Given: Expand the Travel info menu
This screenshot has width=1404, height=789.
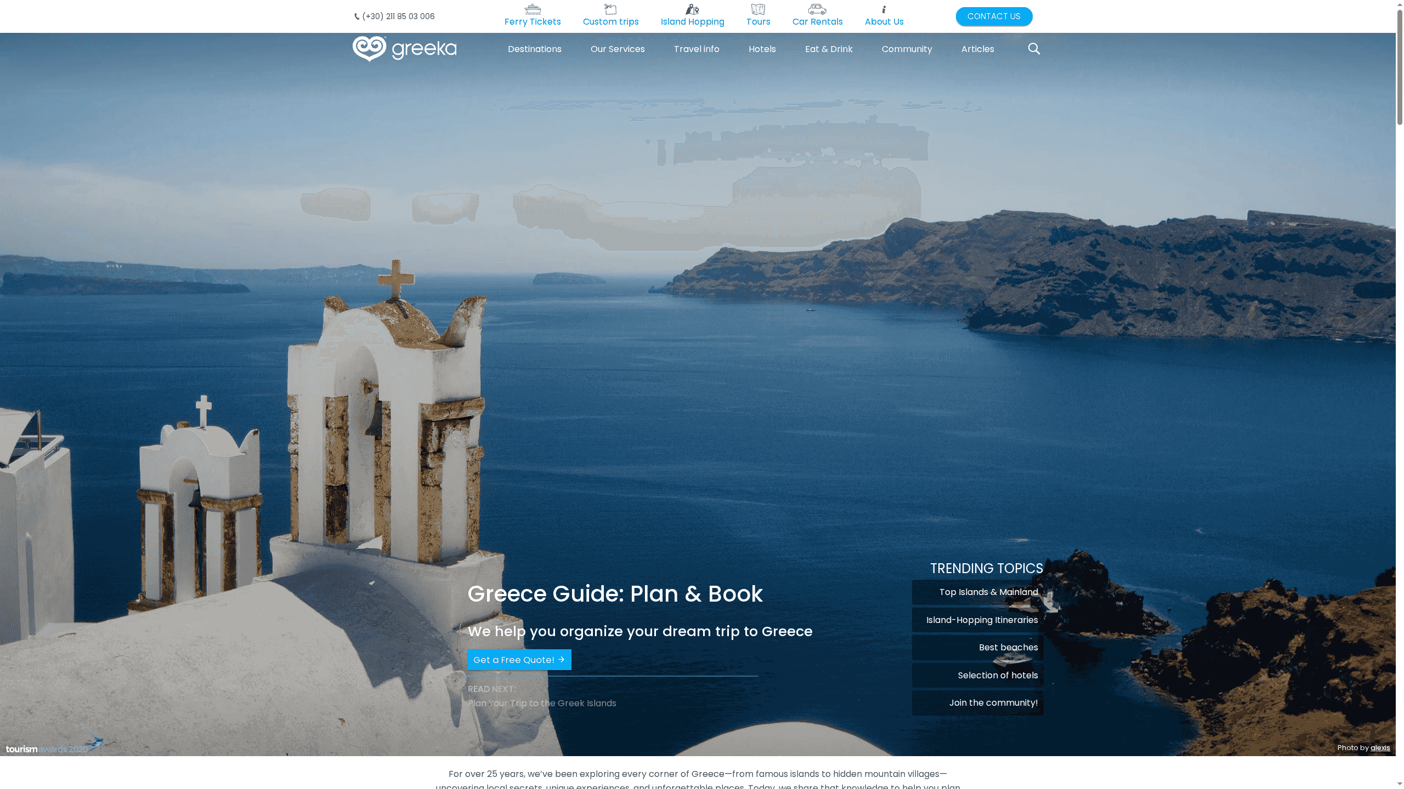Looking at the screenshot, I should 697,49.
